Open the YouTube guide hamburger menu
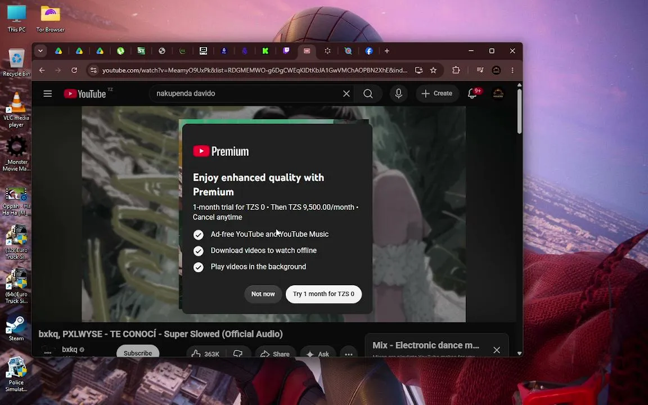Image resolution: width=648 pixels, height=405 pixels. pyautogui.click(x=47, y=93)
